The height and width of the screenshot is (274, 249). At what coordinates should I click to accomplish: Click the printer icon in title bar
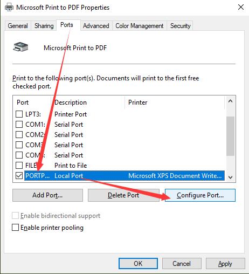click(9, 8)
